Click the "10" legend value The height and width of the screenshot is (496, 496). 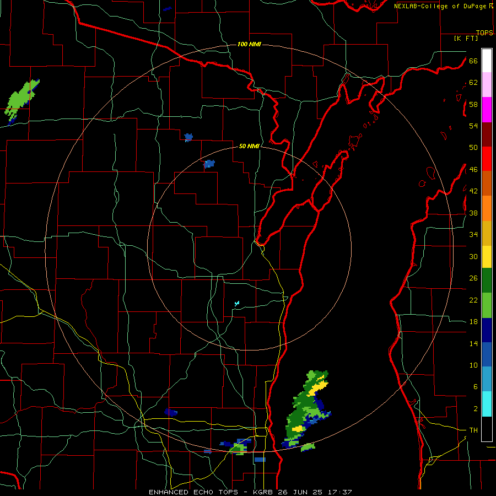coord(473,365)
